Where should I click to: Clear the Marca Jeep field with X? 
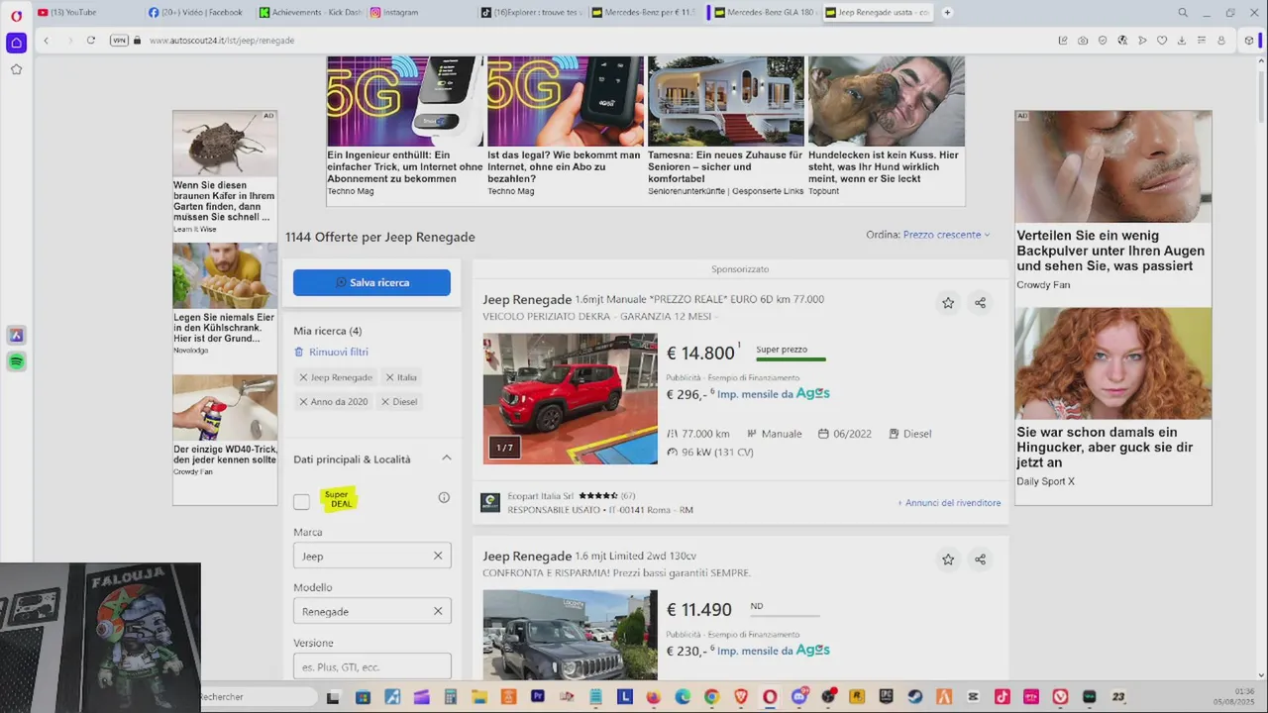click(x=438, y=556)
